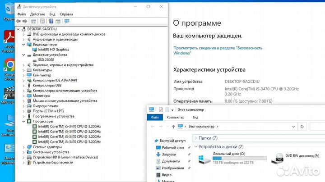Switch to View tab in Explorer ribbon

(x=195, y=117)
